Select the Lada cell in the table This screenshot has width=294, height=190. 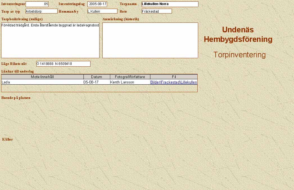click(x=42, y=82)
